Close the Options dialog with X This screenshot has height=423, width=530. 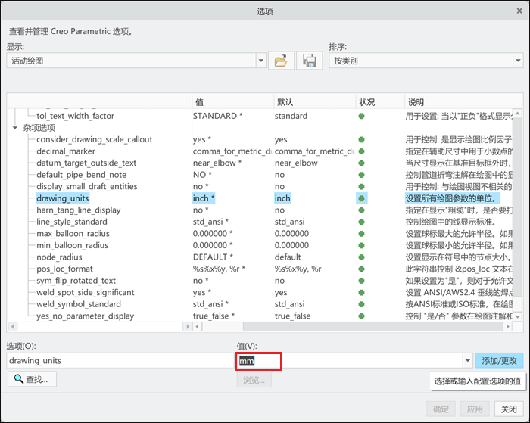tap(519, 11)
